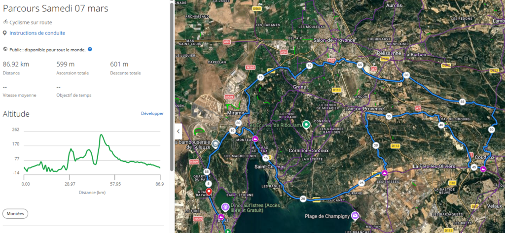Click the purple climb marker near Monteau
This screenshot has height=233, width=505.
click(255, 138)
